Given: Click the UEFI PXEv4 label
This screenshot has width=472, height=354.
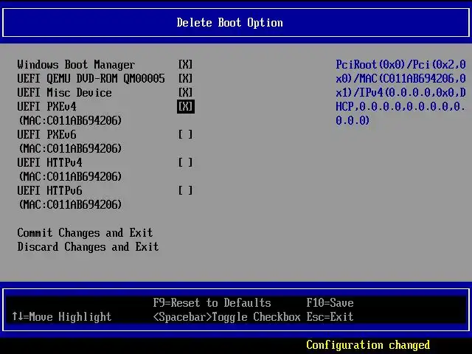Looking at the screenshot, I should [46, 106].
